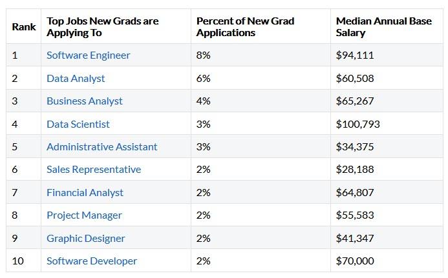Image resolution: width=448 pixels, height=278 pixels.
Task: Open the Graphic Designer link
Action: 85,239
